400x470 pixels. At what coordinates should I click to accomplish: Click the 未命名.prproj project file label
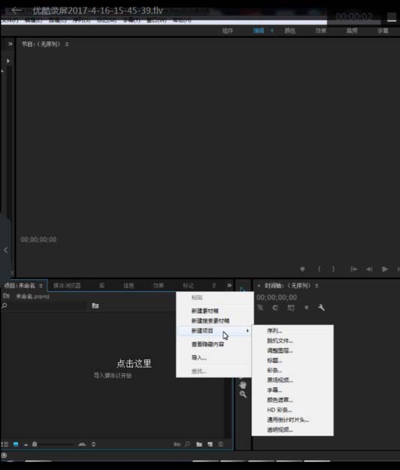[x=32, y=296]
